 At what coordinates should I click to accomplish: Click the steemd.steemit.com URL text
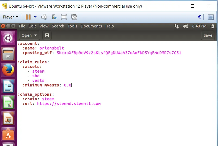click(x=69, y=104)
